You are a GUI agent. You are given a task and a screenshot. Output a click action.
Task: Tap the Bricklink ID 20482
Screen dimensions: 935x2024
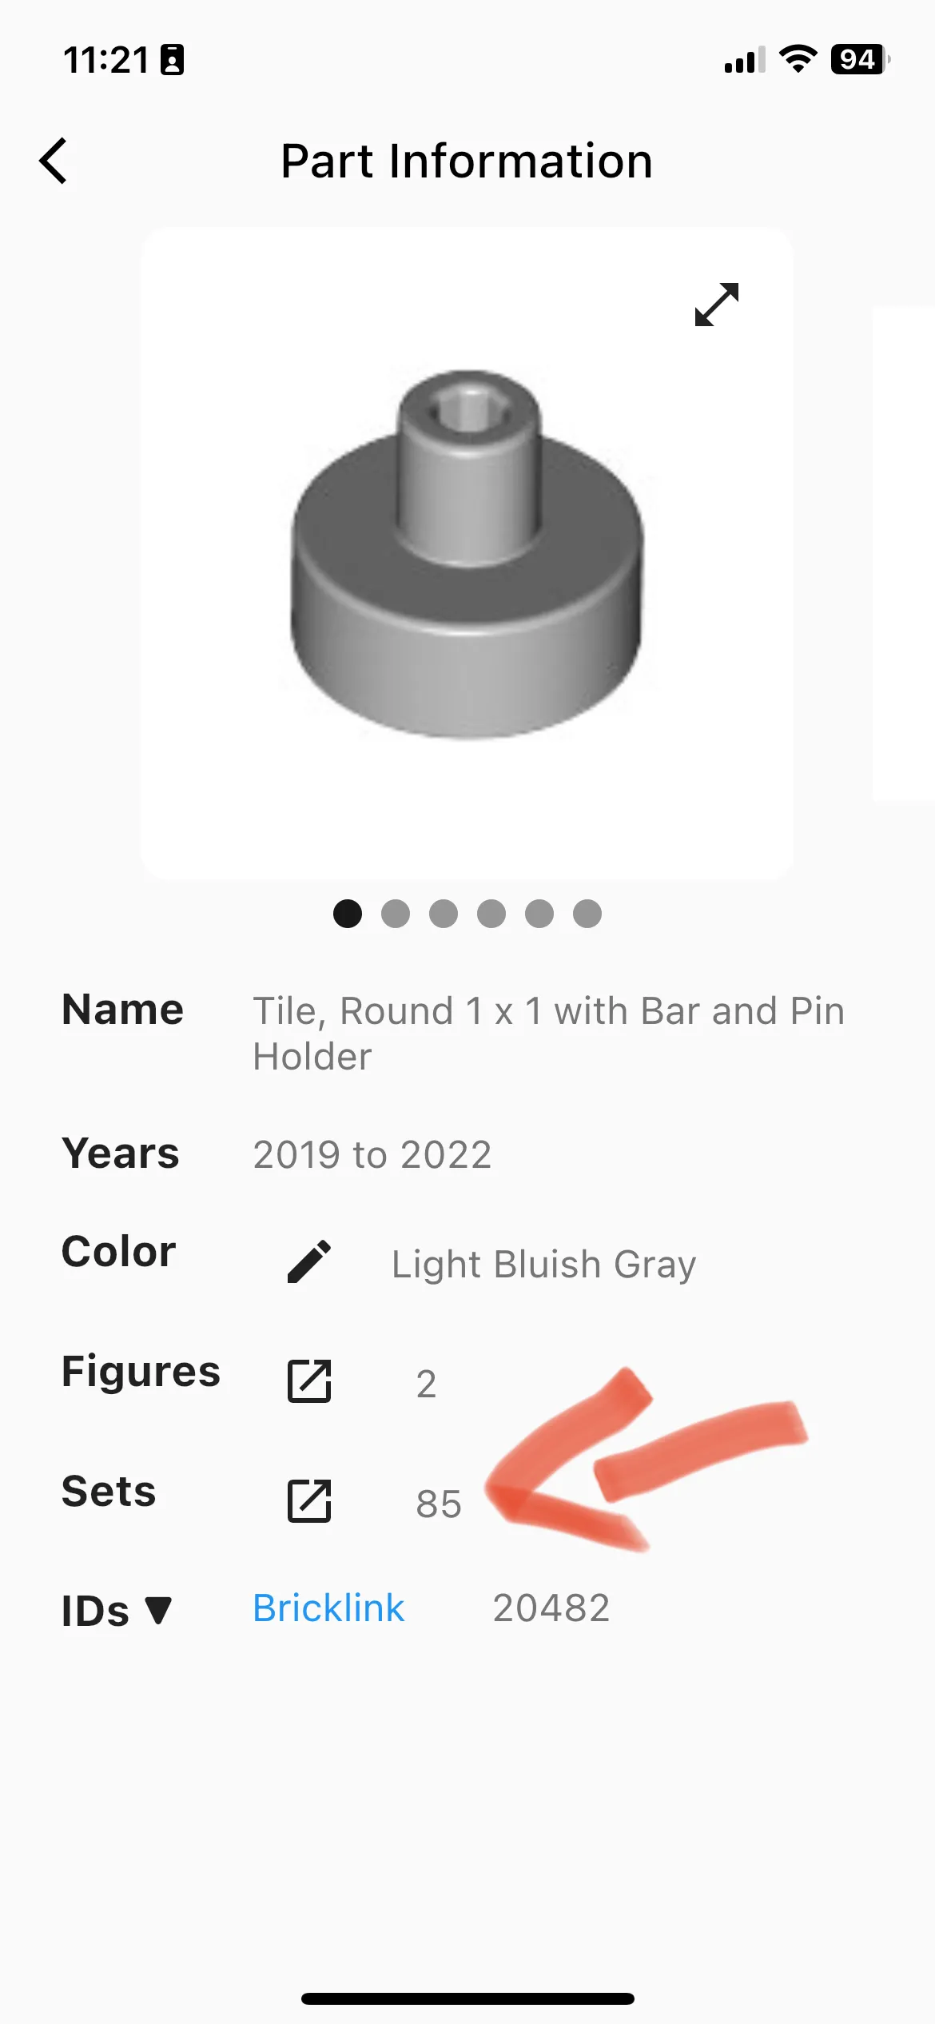pos(551,1608)
